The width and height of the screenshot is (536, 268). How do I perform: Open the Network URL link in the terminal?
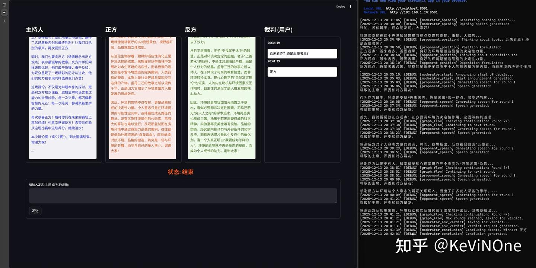[413, 12]
